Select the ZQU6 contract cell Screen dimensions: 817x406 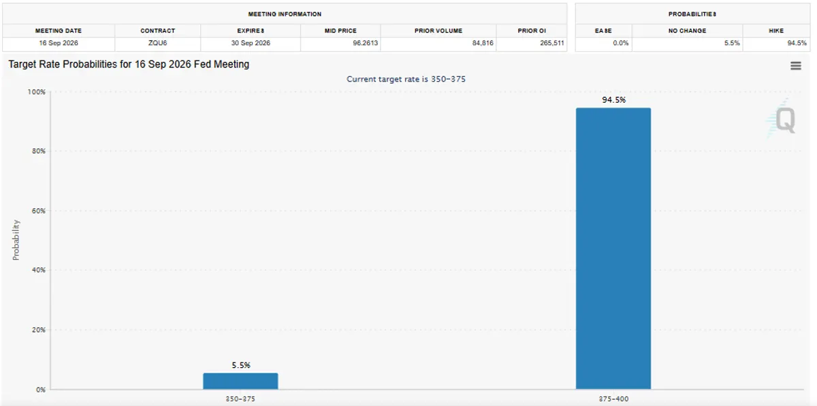click(x=157, y=44)
